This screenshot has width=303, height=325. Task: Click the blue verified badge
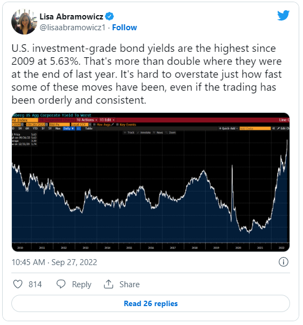point(109,16)
